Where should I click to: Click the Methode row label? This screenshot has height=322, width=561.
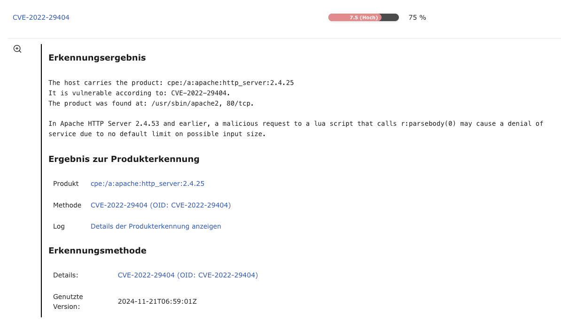(x=67, y=205)
